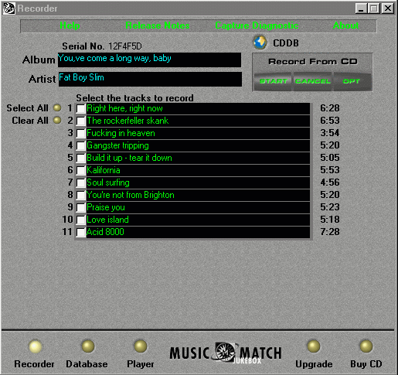This screenshot has width=398, height=375.
Task: Click the Album name input field
Action: pos(149,60)
